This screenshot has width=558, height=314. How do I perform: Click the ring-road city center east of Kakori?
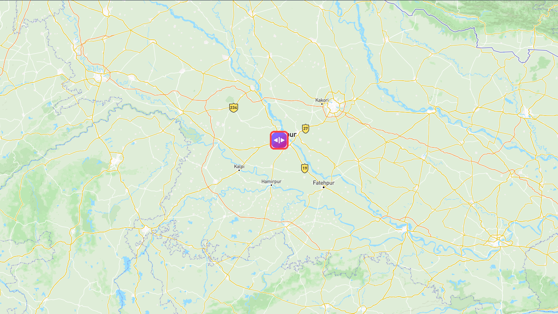[x=334, y=105]
